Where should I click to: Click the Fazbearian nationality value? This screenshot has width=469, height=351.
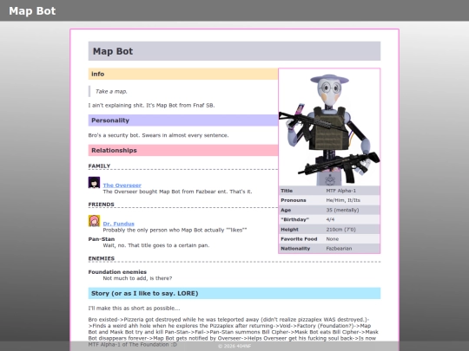pos(339,249)
